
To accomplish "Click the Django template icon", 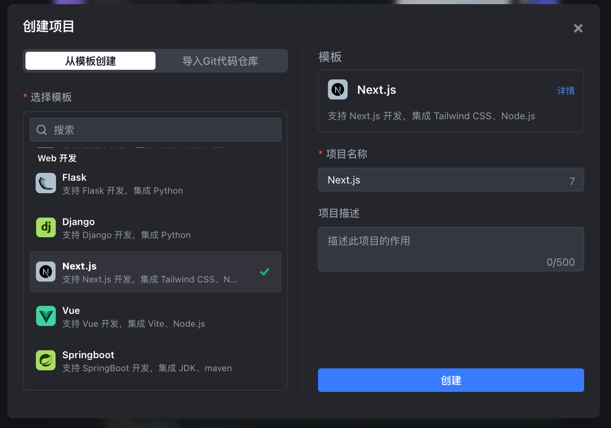I will pos(45,227).
